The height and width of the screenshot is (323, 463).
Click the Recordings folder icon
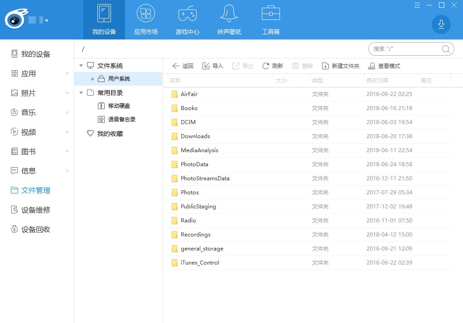[174, 234]
